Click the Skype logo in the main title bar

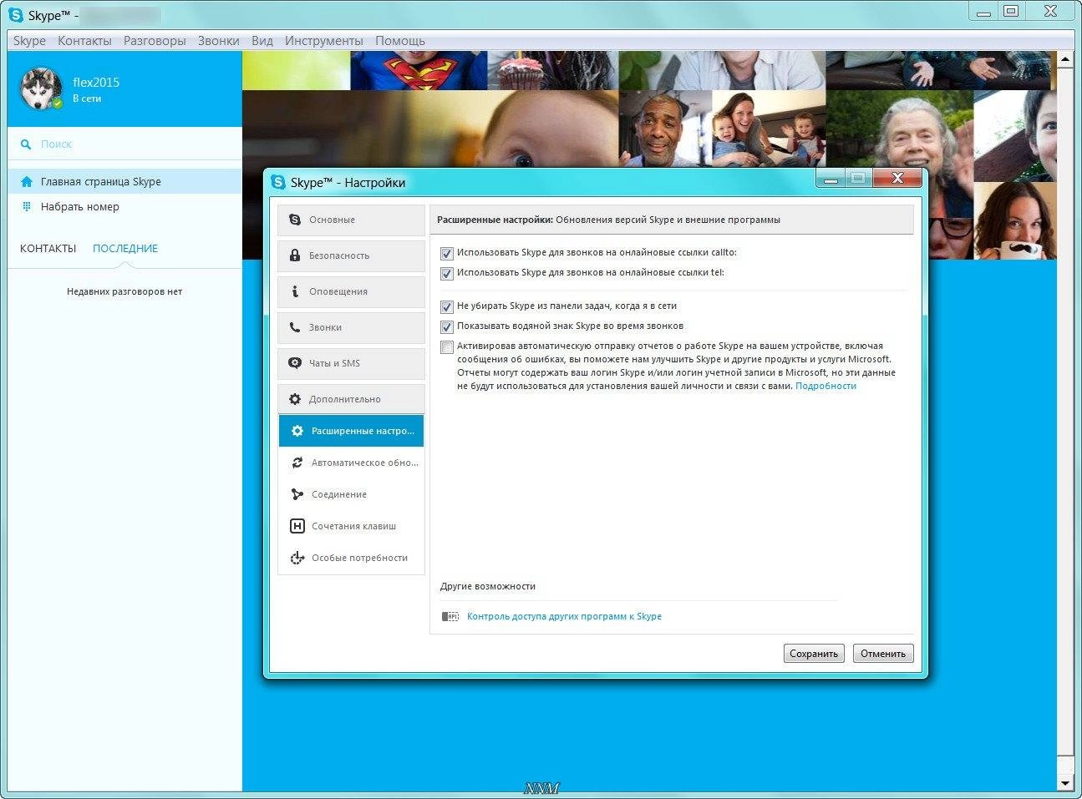point(16,15)
